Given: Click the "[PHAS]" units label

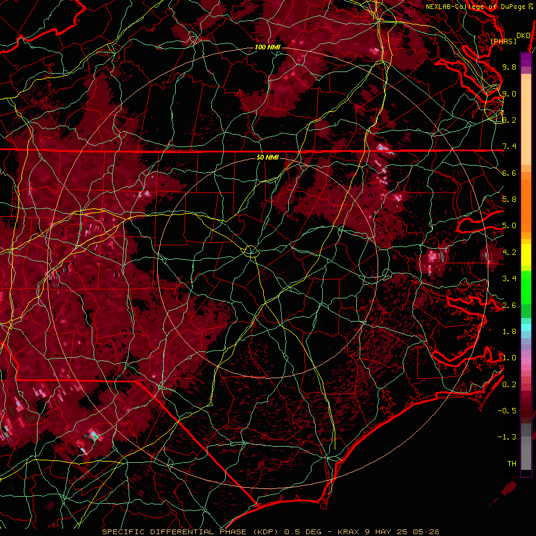Looking at the screenshot, I should coord(503,41).
